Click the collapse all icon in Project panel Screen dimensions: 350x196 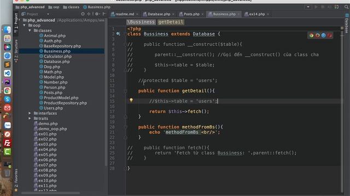coord(89,14)
